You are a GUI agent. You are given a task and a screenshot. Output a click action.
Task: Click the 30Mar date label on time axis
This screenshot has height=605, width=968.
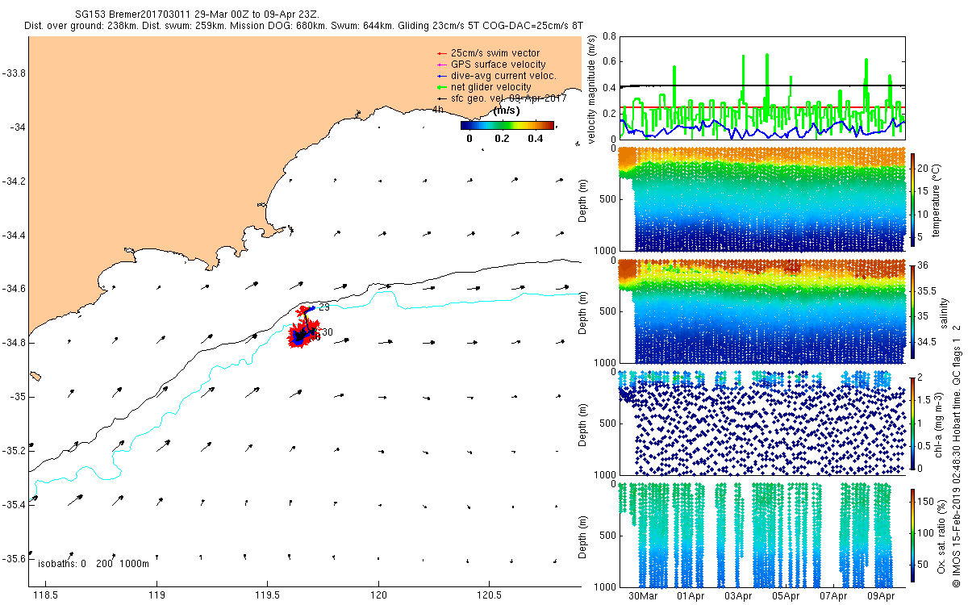click(643, 596)
